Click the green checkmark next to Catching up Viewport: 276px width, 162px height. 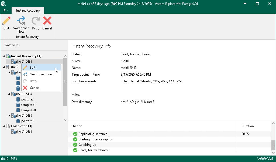point(75,145)
